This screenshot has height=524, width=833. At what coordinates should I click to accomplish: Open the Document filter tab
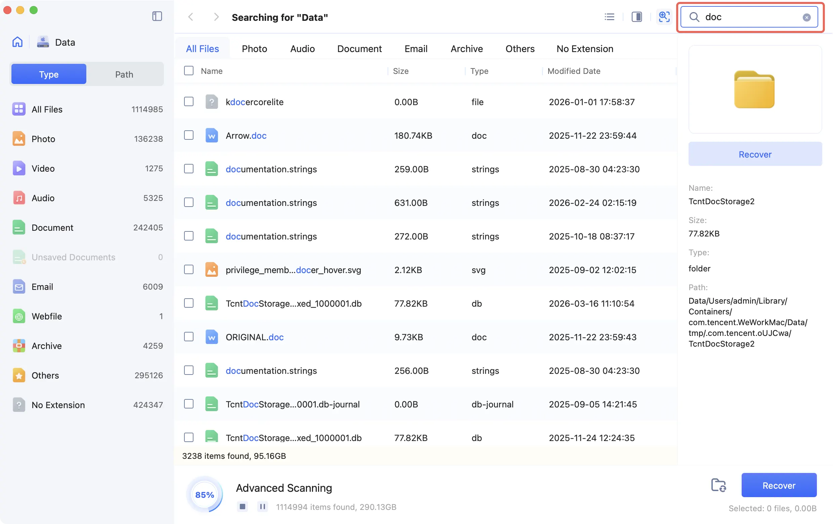click(x=359, y=48)
